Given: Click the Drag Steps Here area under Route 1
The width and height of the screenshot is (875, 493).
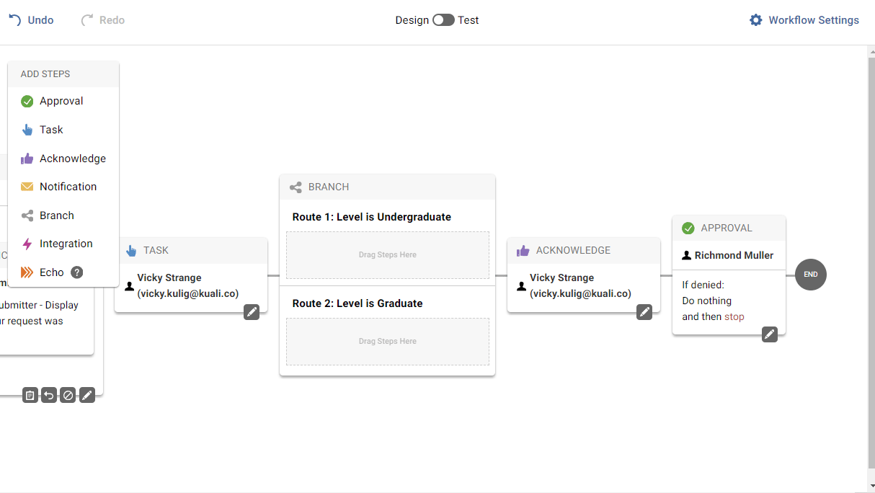Looking at the screenshot, I should pyautogui.click(x=387, y=254).
